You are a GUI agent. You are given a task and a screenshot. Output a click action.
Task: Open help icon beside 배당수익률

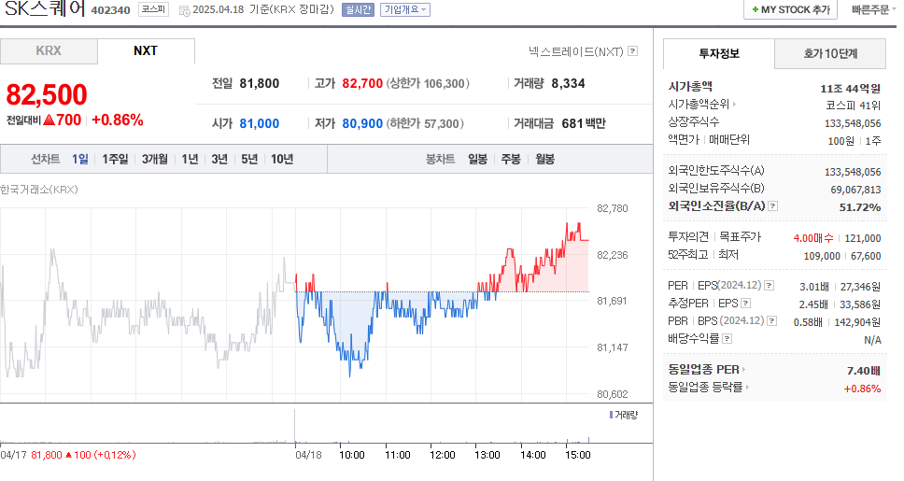pyautogui.click(x=727, y=338)
